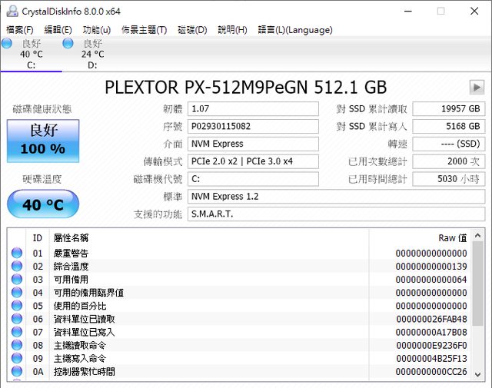The height and width of the screenshot is (388, 492).
Task: Click status orb for attribute 08 主機讀取命令
Action: 16,345
